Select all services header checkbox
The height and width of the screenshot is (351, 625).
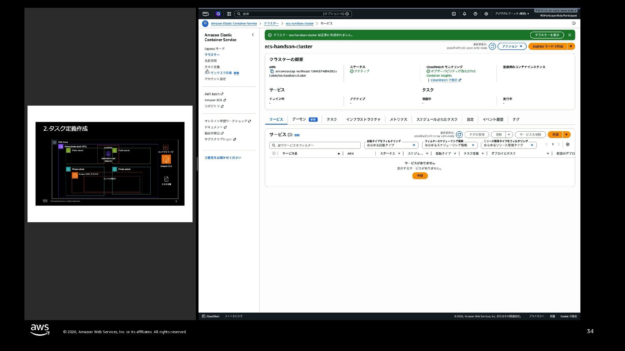pos(274,153)
